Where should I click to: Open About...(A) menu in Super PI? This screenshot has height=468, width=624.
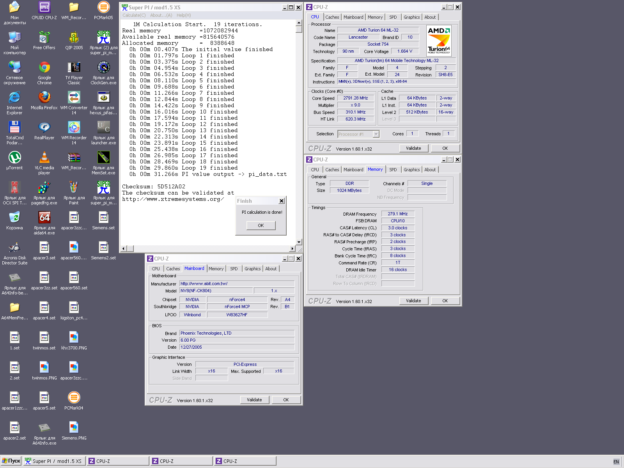click(161, 15)
